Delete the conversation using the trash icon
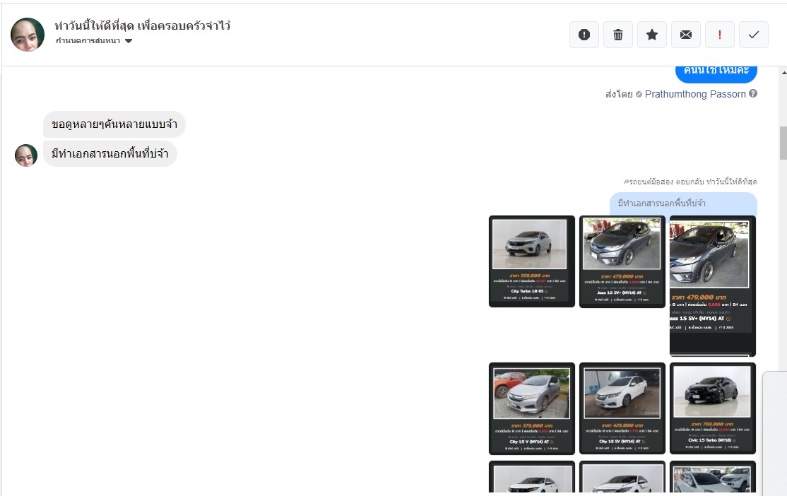Image resolution: width=787 pixels, height=496 pixels. 618,35
